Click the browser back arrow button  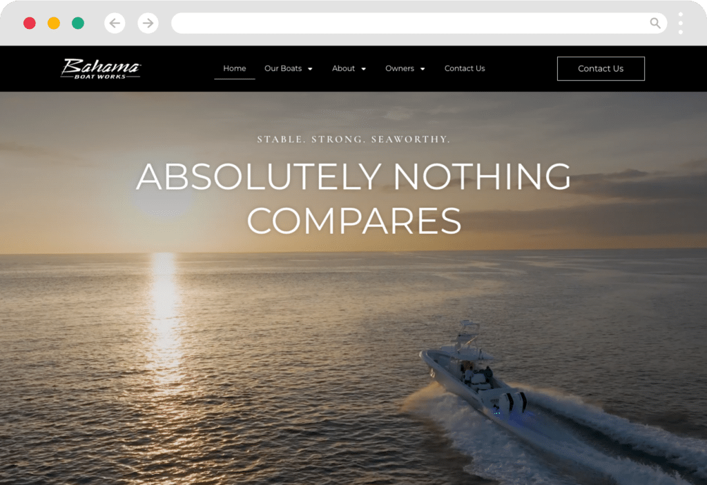pyautogui.click(x=115, y=23)
